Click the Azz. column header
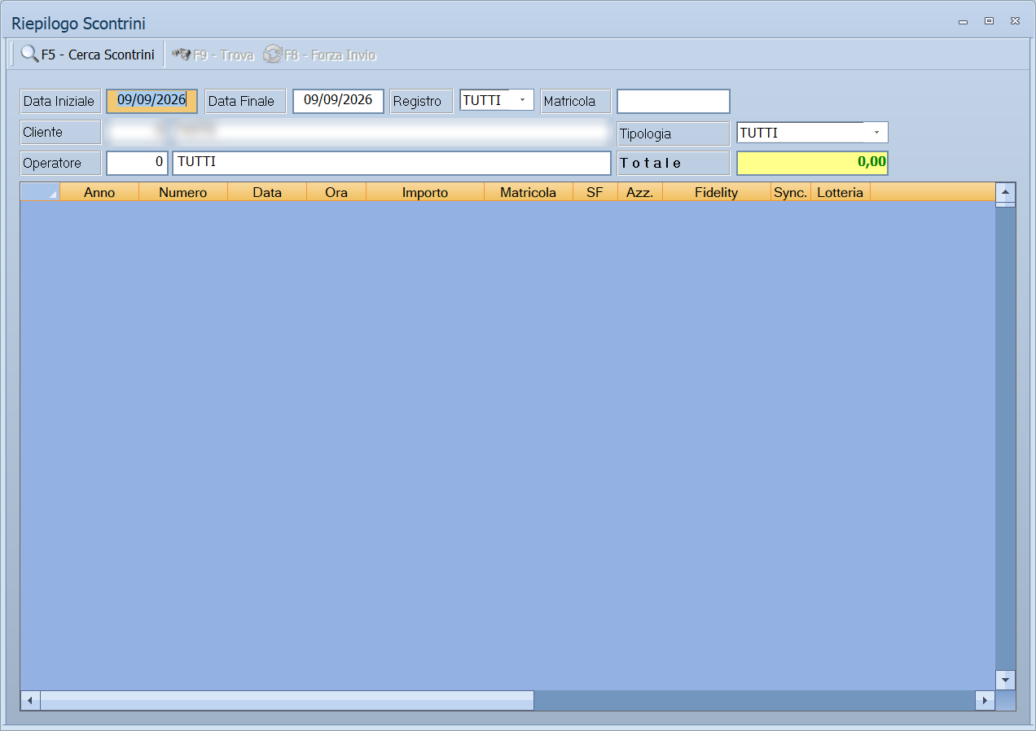The width and height of the screenshot is (1036, 731). 640,192
